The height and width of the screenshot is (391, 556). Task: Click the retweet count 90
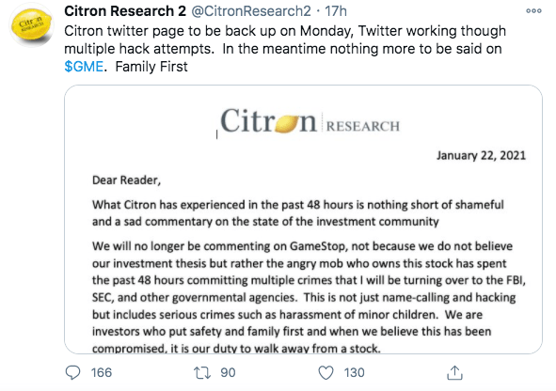pos(228,372)
